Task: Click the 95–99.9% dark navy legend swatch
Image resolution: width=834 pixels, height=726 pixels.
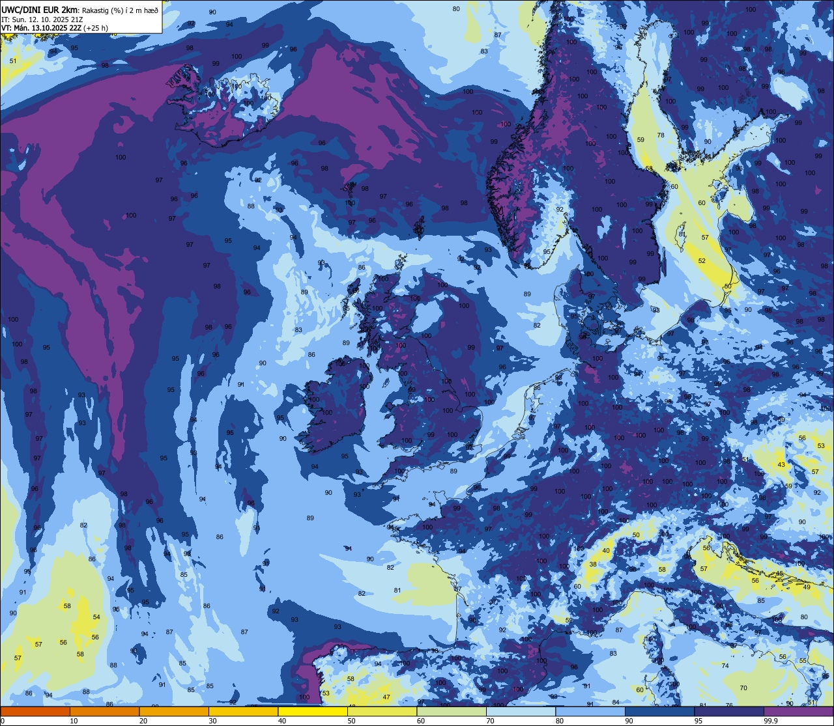Action: 729,711
